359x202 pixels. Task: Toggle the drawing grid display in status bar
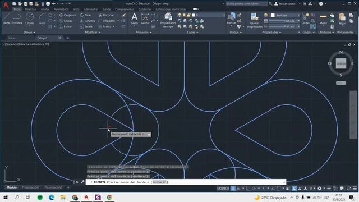click(233, 189)
